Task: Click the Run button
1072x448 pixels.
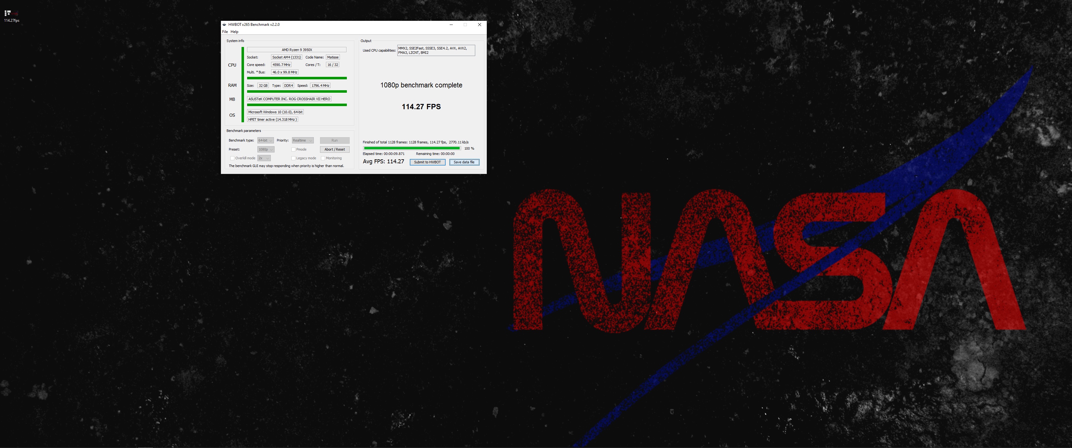Action: click(x=335, y=141)
